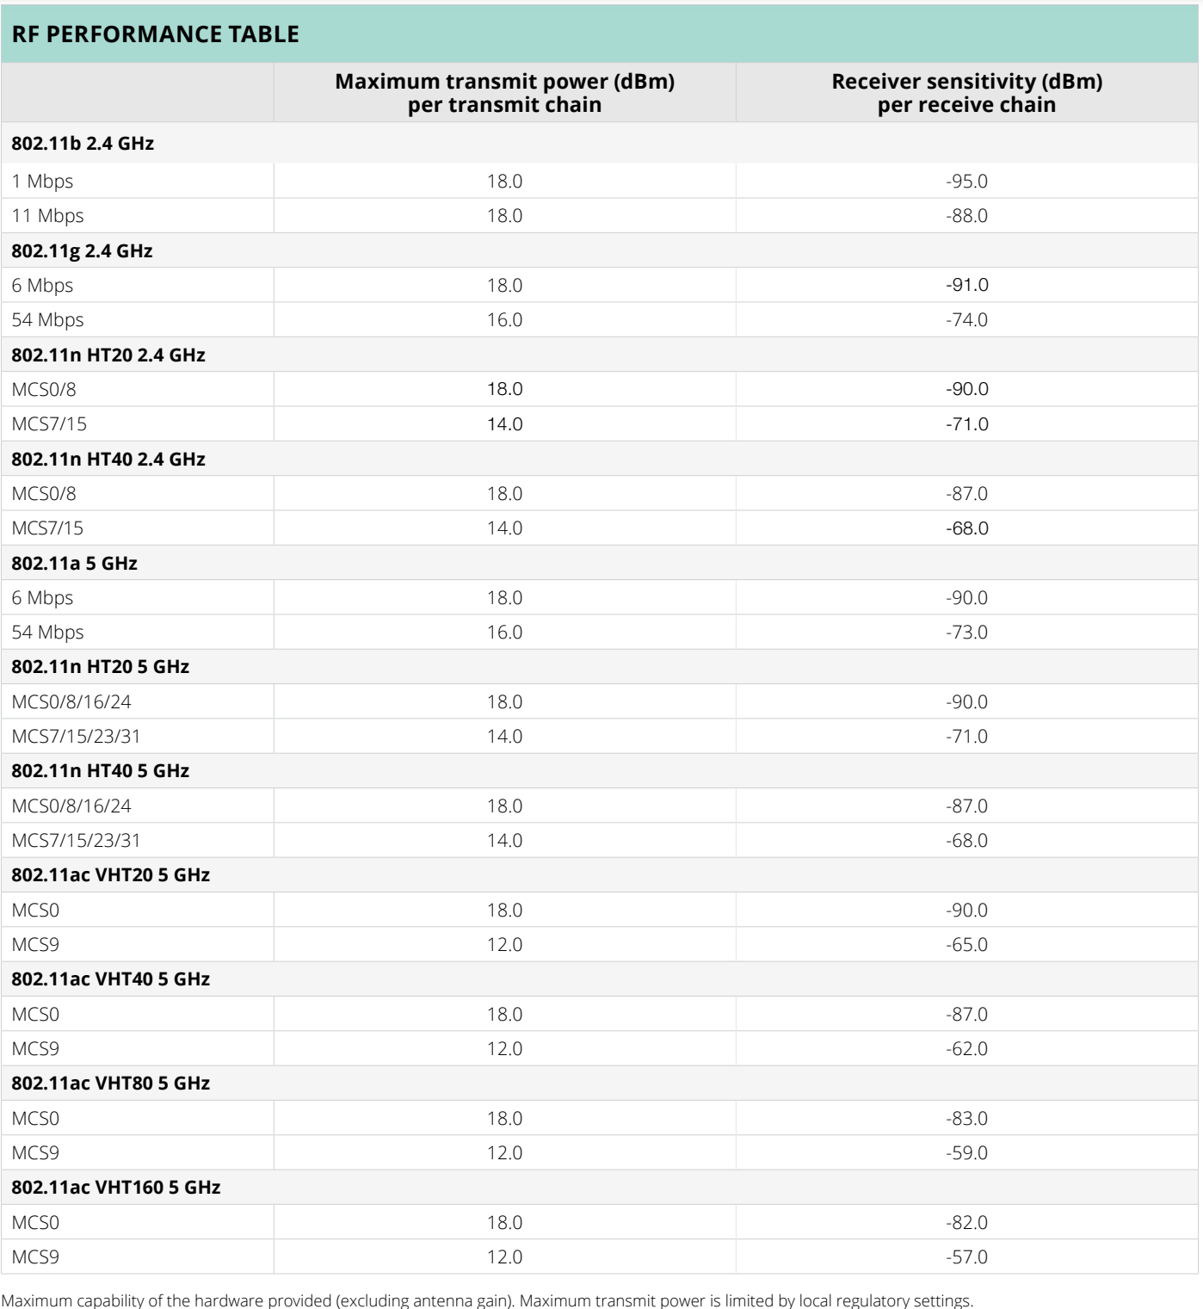Select the -83.0 value under VHT80 MCS0
The image size is (1203, 1309).
967,1119
